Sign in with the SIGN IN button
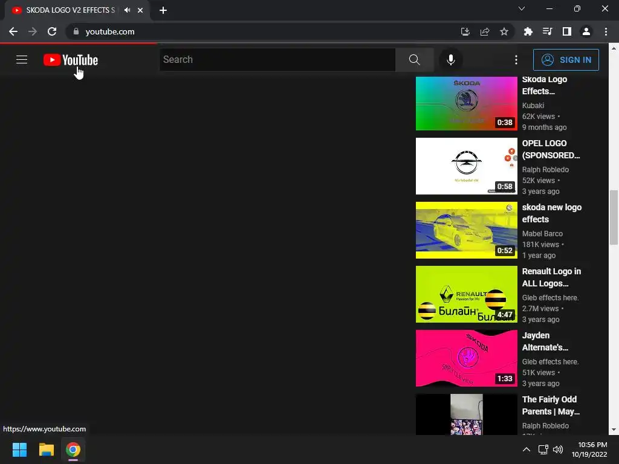Image resolution: width=619 pixels, height=464 pixels. pyautogui.click(x=566, y=60)
